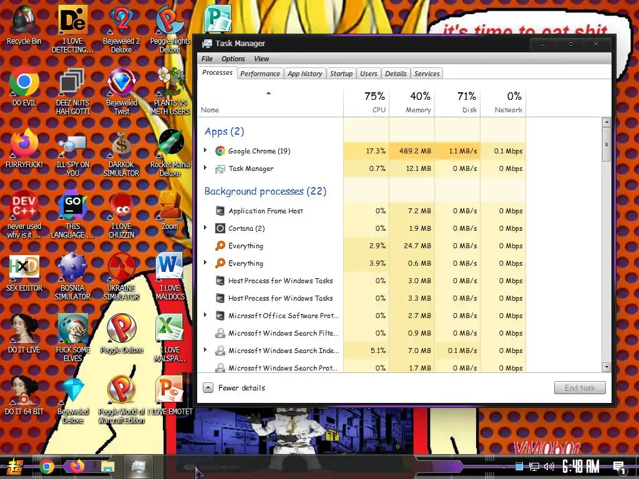Sort processes by the CPU column header

pyautogui.click(x=366, y=102)
